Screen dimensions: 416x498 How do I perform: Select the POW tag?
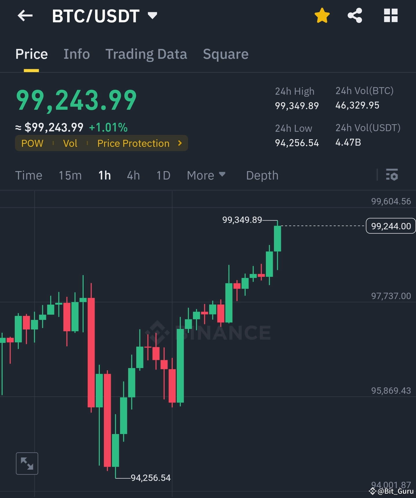pos(32,143)
